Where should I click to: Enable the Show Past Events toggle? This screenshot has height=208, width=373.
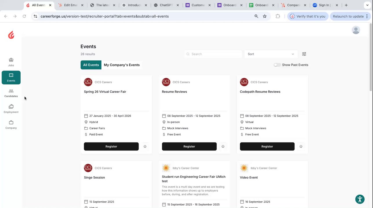[x=277, y=65]
